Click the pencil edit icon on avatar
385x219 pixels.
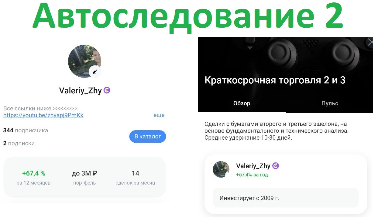[x=95, y=72]
